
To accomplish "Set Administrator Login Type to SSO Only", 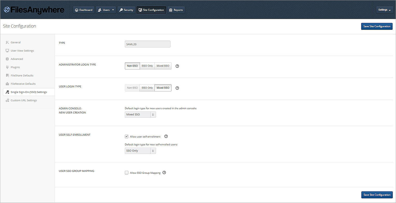I will (147, 66).
